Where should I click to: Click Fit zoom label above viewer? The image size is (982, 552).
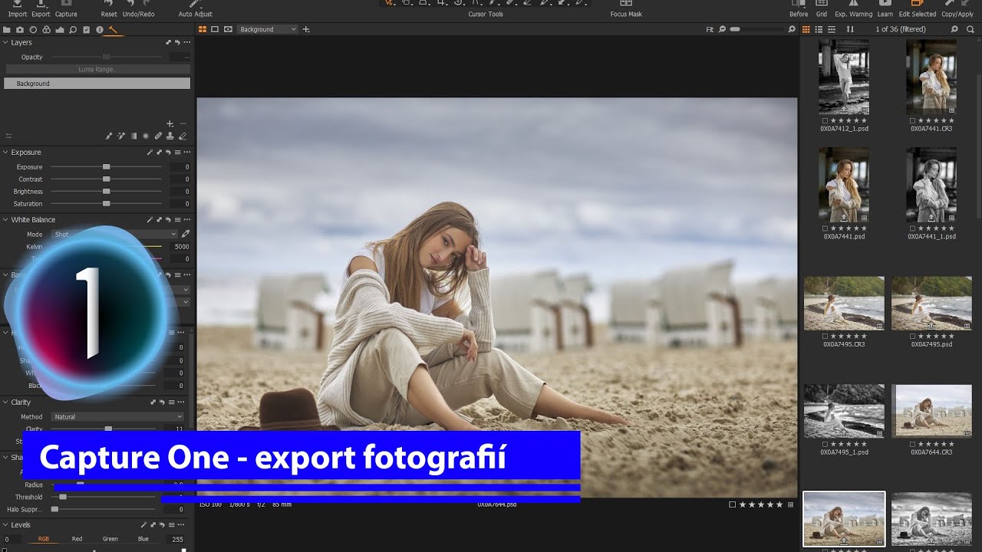(x=710, y=29)
